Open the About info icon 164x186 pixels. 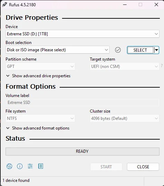[20, 166]
